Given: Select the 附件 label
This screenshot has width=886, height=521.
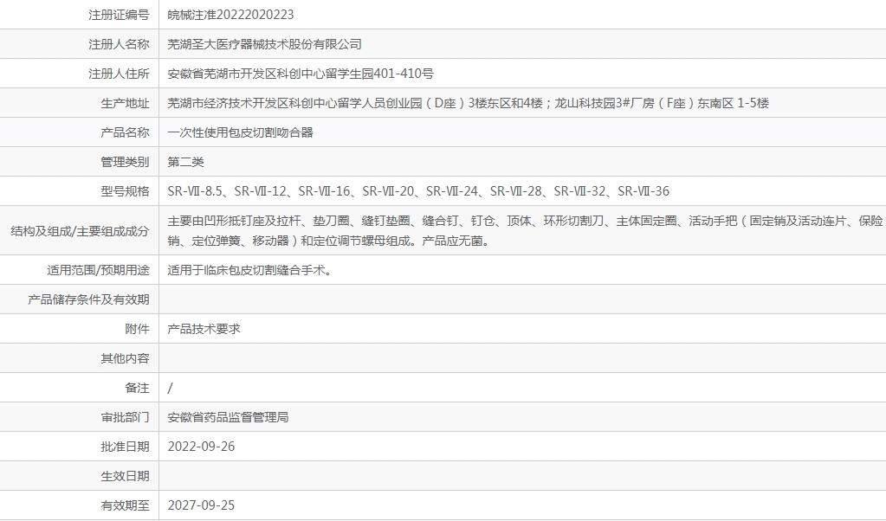Looking at the screenshot, I should 138,329.
